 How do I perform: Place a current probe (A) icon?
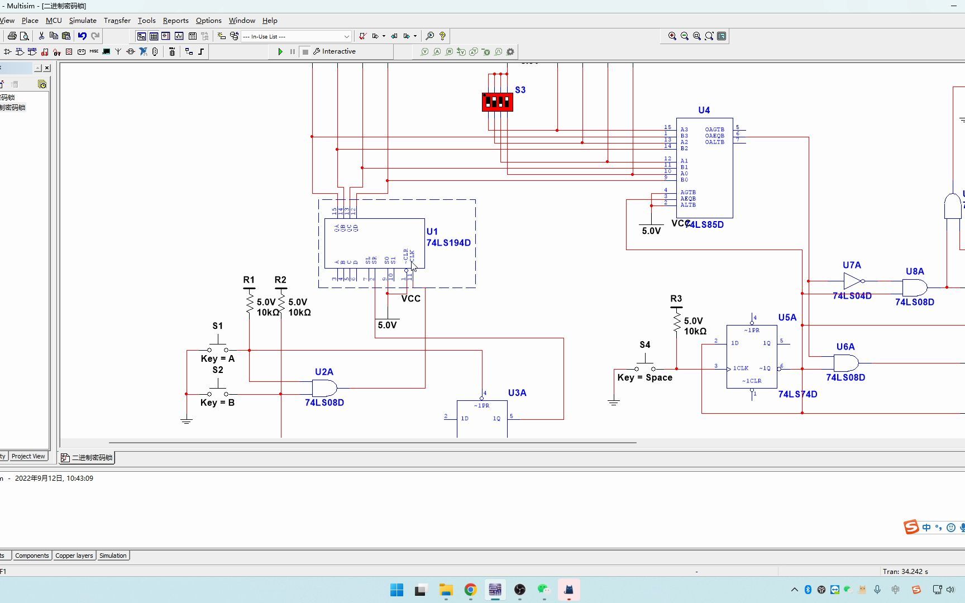tap(437, 51)
